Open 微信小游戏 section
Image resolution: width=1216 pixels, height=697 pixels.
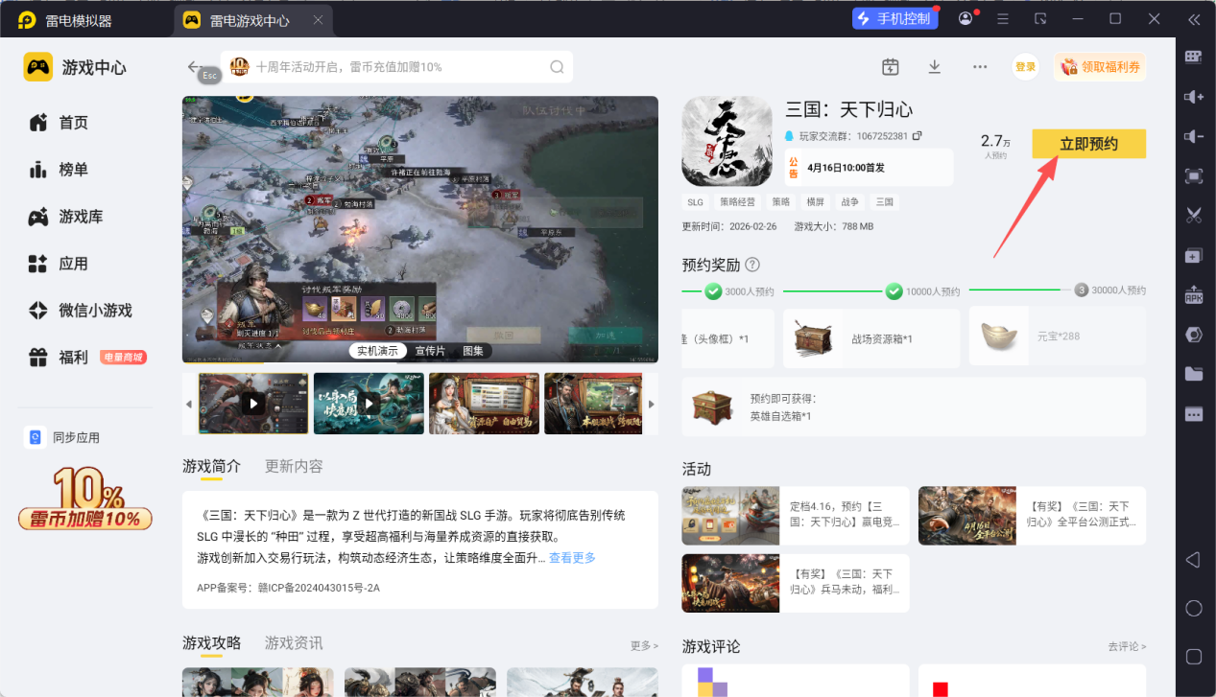(x=81, y=311)
